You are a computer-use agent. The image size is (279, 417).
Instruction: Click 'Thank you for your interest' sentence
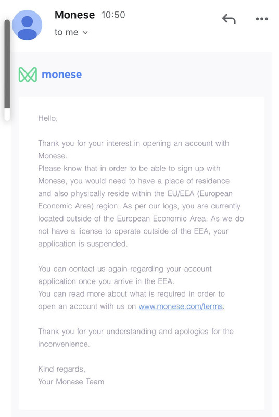pyautogui.click(x=134, y=150)
